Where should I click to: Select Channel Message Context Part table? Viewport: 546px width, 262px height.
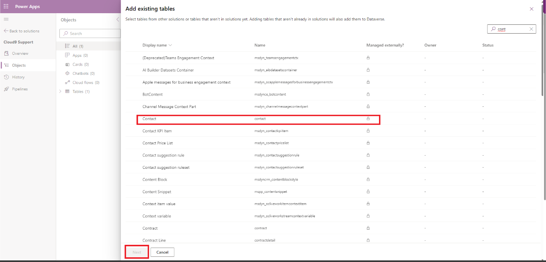330,107
